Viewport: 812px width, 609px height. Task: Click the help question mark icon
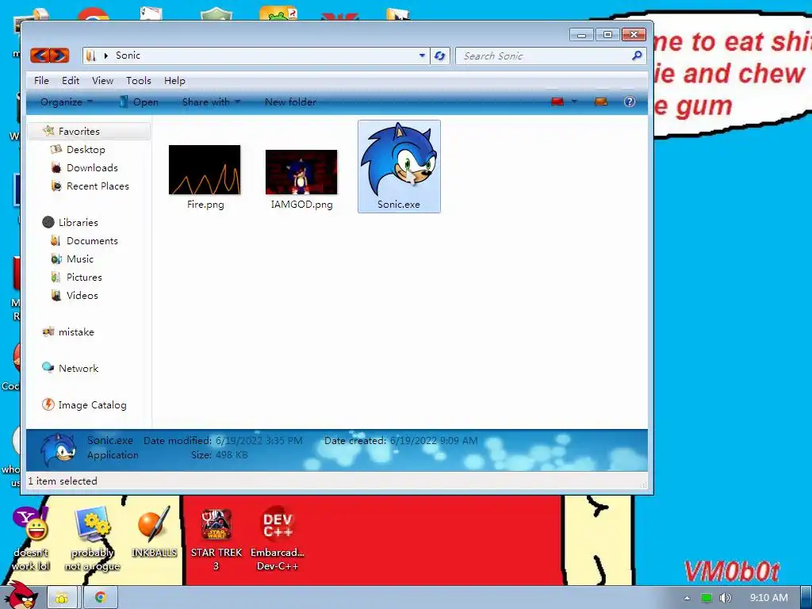629,101
